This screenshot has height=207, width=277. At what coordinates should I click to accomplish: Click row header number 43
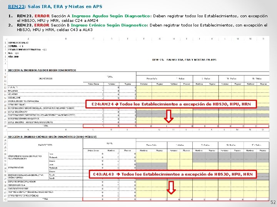pos(5,199)
